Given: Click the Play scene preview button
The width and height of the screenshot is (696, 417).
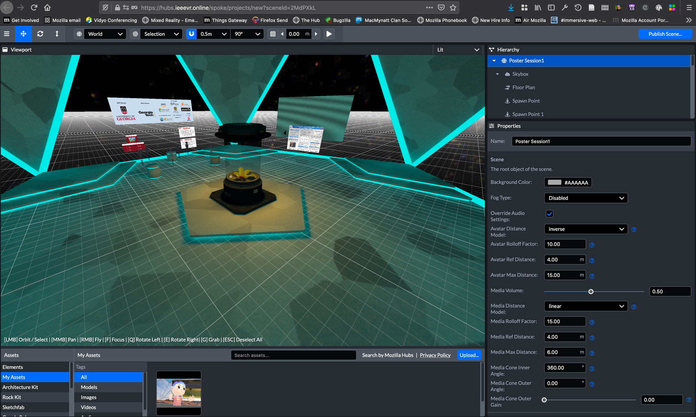Looking at the screenshot, I should click(x=329, y=34).
